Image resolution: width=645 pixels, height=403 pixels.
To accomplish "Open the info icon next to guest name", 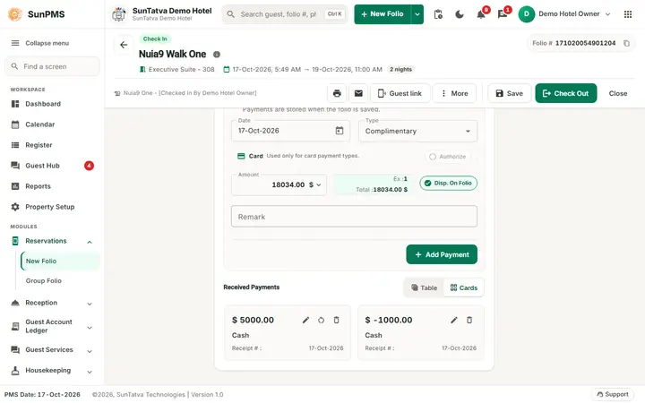I will 217,55.
